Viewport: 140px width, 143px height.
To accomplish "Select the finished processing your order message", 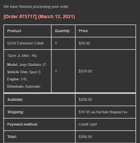I will [36, 7].
